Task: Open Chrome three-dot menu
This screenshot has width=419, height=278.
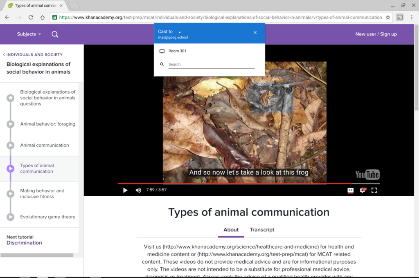Action: [x=412, y=17]
